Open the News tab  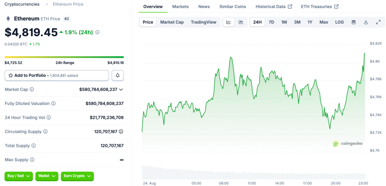(x=204, y=7)
